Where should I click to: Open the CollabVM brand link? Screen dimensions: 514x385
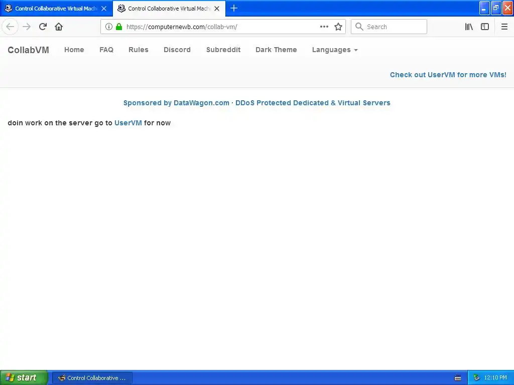point(28,50)
